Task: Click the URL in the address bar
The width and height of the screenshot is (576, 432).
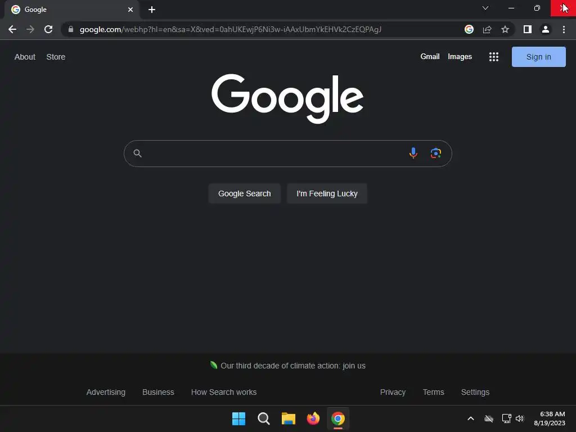Action: point(230,29)
